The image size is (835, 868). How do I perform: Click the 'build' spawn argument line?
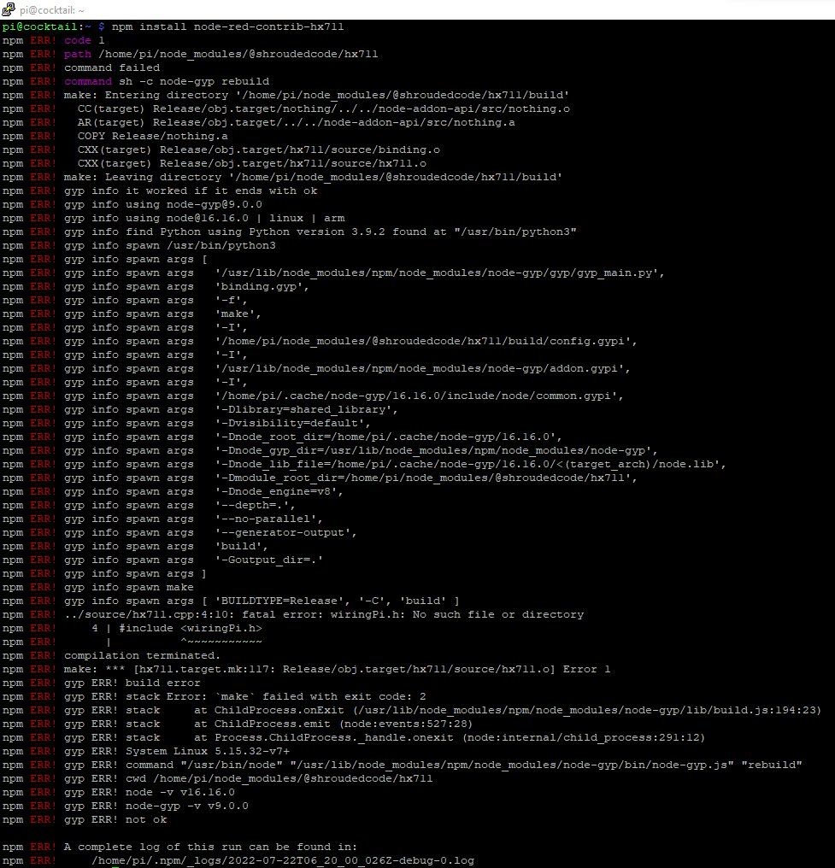click(241, 546)
